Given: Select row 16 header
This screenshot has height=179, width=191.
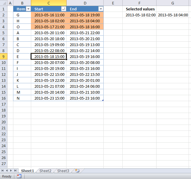Looking at the screenshot, I should [4, 98].
